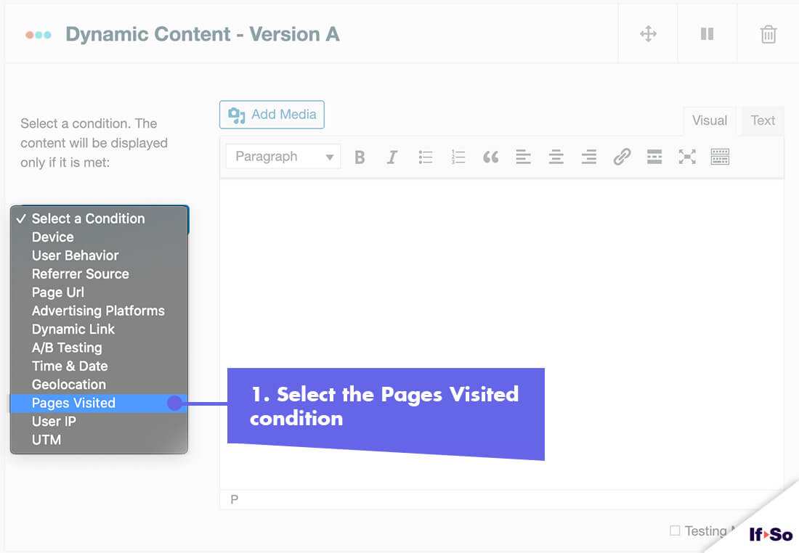Switch to the Visual editor tab

(710, 120)
